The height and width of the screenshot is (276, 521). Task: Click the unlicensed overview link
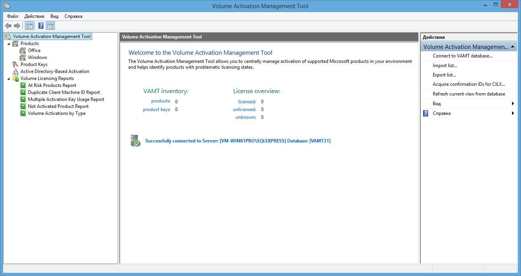[244, 109]
